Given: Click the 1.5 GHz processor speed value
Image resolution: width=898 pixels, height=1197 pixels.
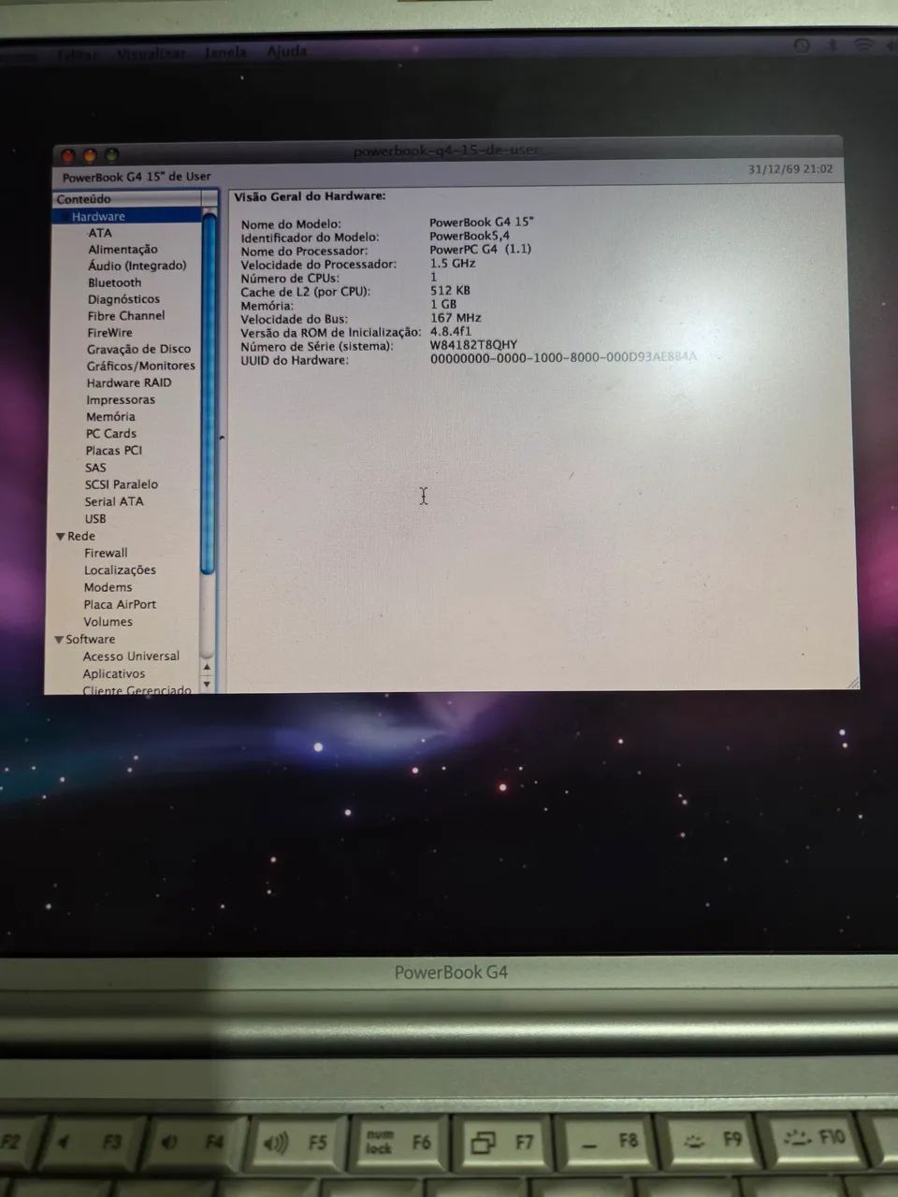Looking at the screenshot, I should click(x=453, y=264).
